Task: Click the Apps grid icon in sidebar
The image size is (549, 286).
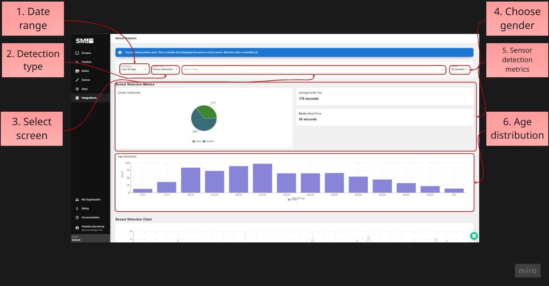Action: 77,89
